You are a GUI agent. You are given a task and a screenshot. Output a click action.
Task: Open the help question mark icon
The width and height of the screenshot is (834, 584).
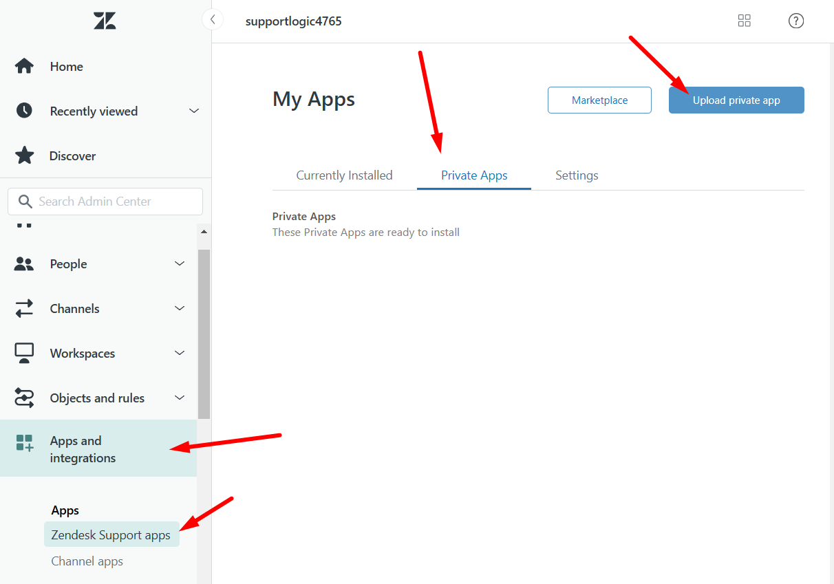796,21
